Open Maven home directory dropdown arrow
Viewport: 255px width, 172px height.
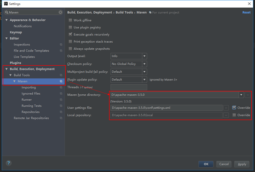tap(241, 95)
